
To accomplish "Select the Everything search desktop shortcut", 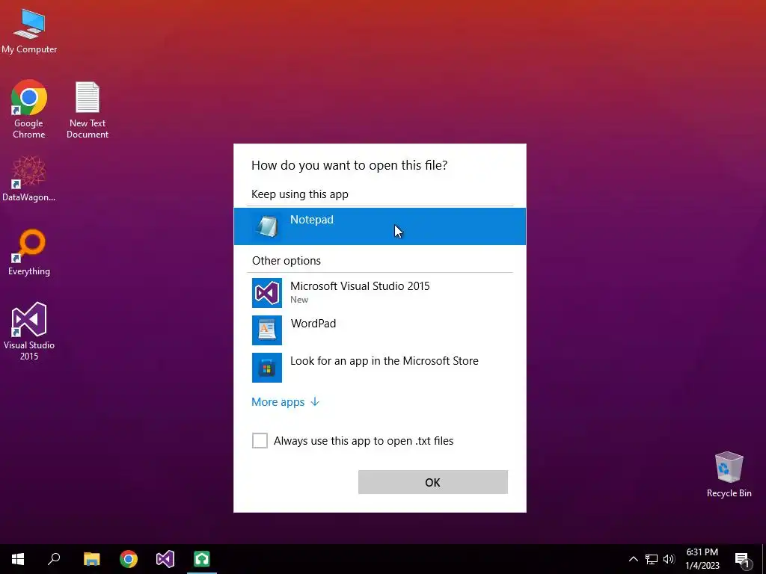I will (x=29, y=253).
